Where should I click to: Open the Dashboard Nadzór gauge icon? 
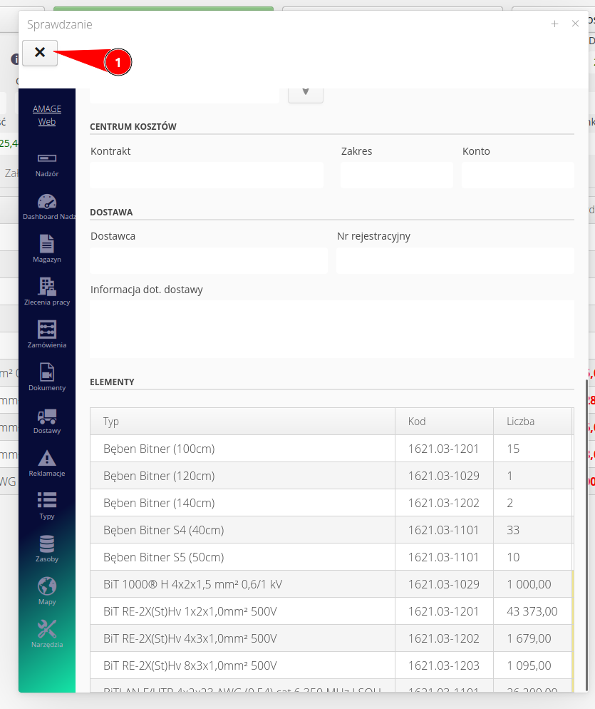click(47, 201)
